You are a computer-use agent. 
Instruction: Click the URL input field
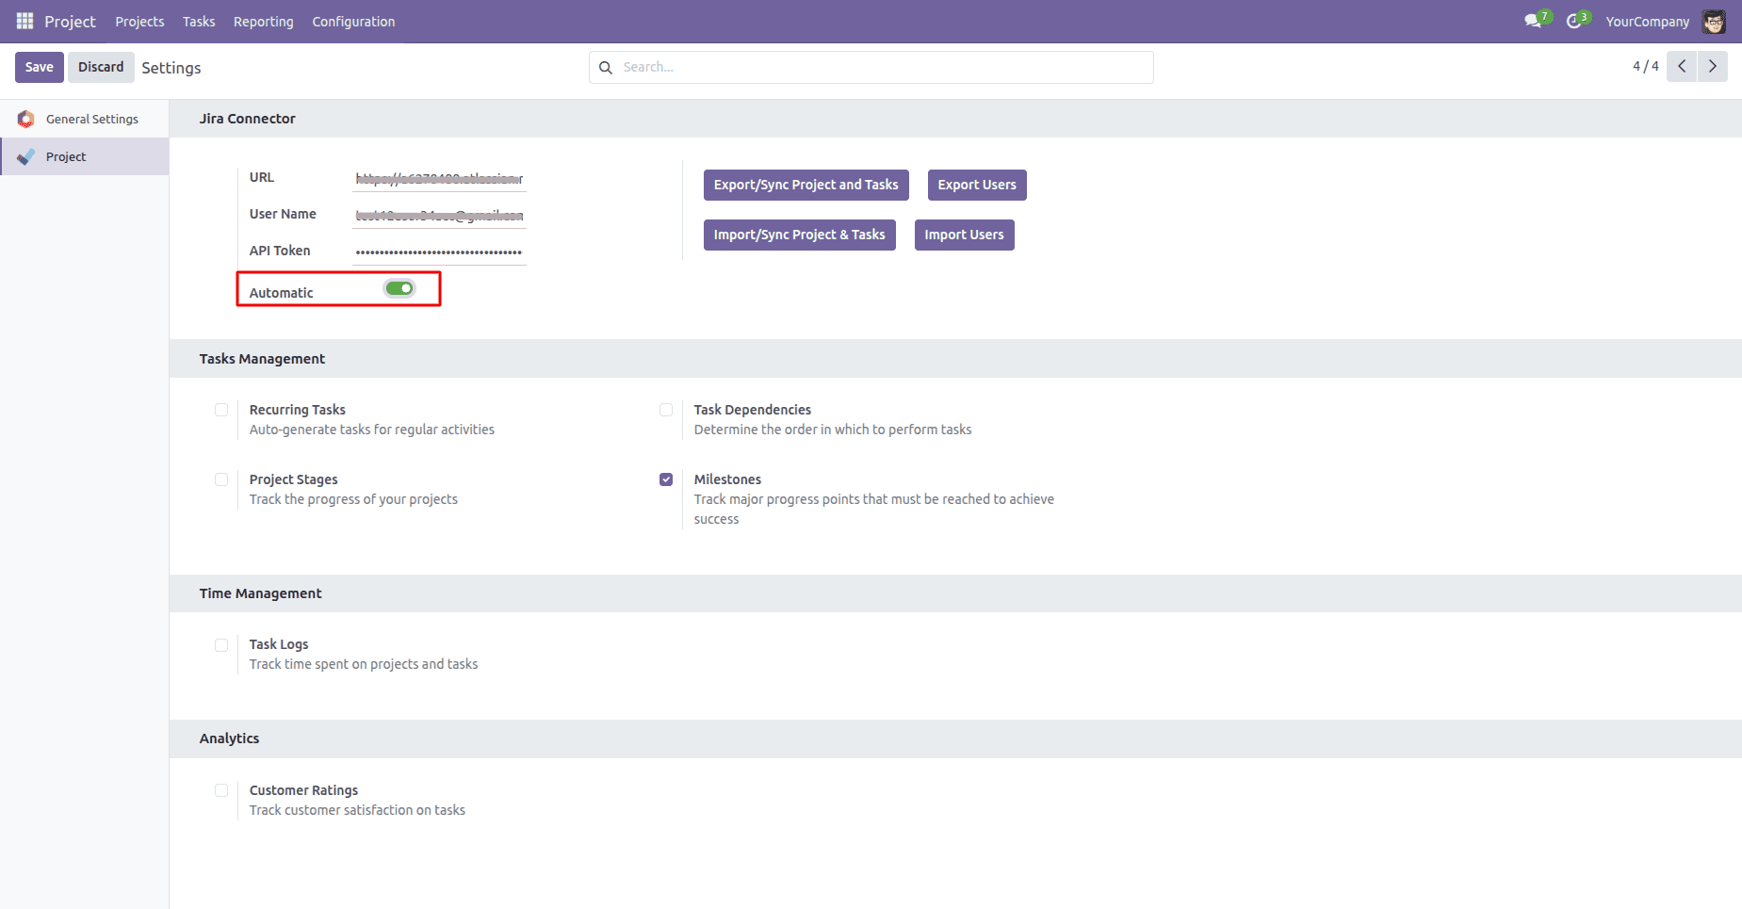(439, 178)
